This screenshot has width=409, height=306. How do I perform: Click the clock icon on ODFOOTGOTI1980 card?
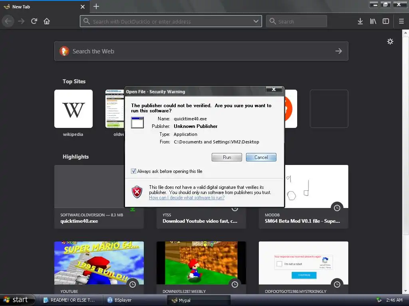(x=337, y=284)
